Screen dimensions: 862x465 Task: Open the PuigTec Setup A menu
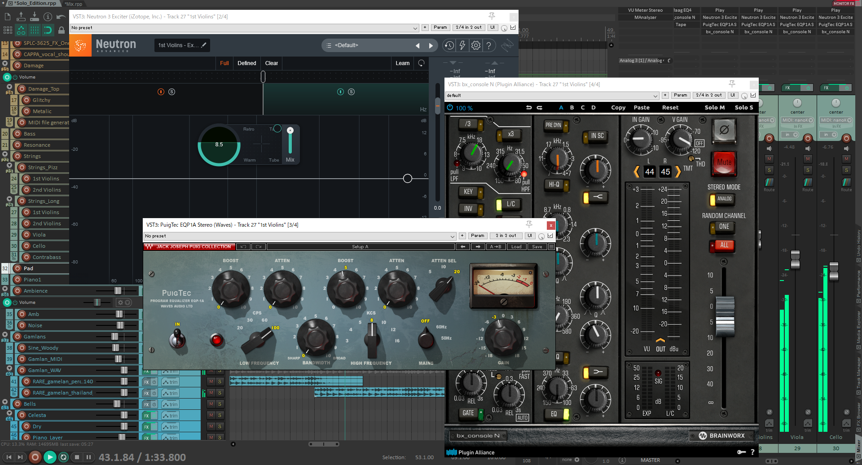pyautogui.click(x=361, y=247)
